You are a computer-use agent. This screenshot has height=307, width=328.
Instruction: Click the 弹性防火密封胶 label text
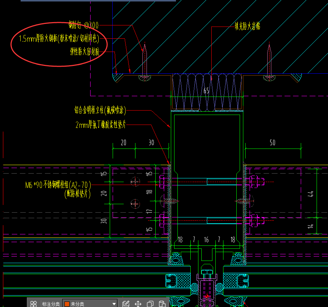coord(85,52)
